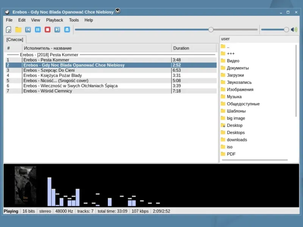Click the yellow open folder toolbar icon

click(18, 30)
